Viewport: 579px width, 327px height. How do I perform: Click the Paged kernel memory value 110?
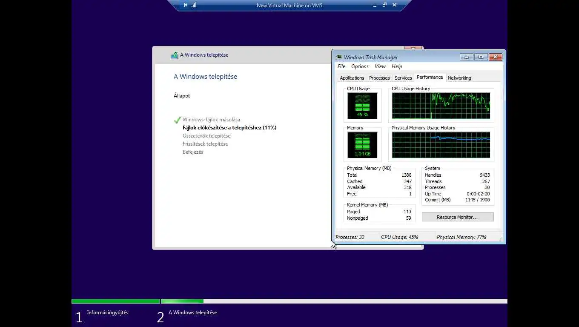407,212
